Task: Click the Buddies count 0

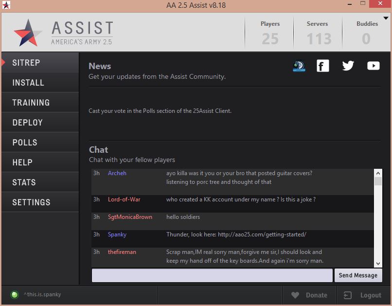Action: tap(366, 39)
